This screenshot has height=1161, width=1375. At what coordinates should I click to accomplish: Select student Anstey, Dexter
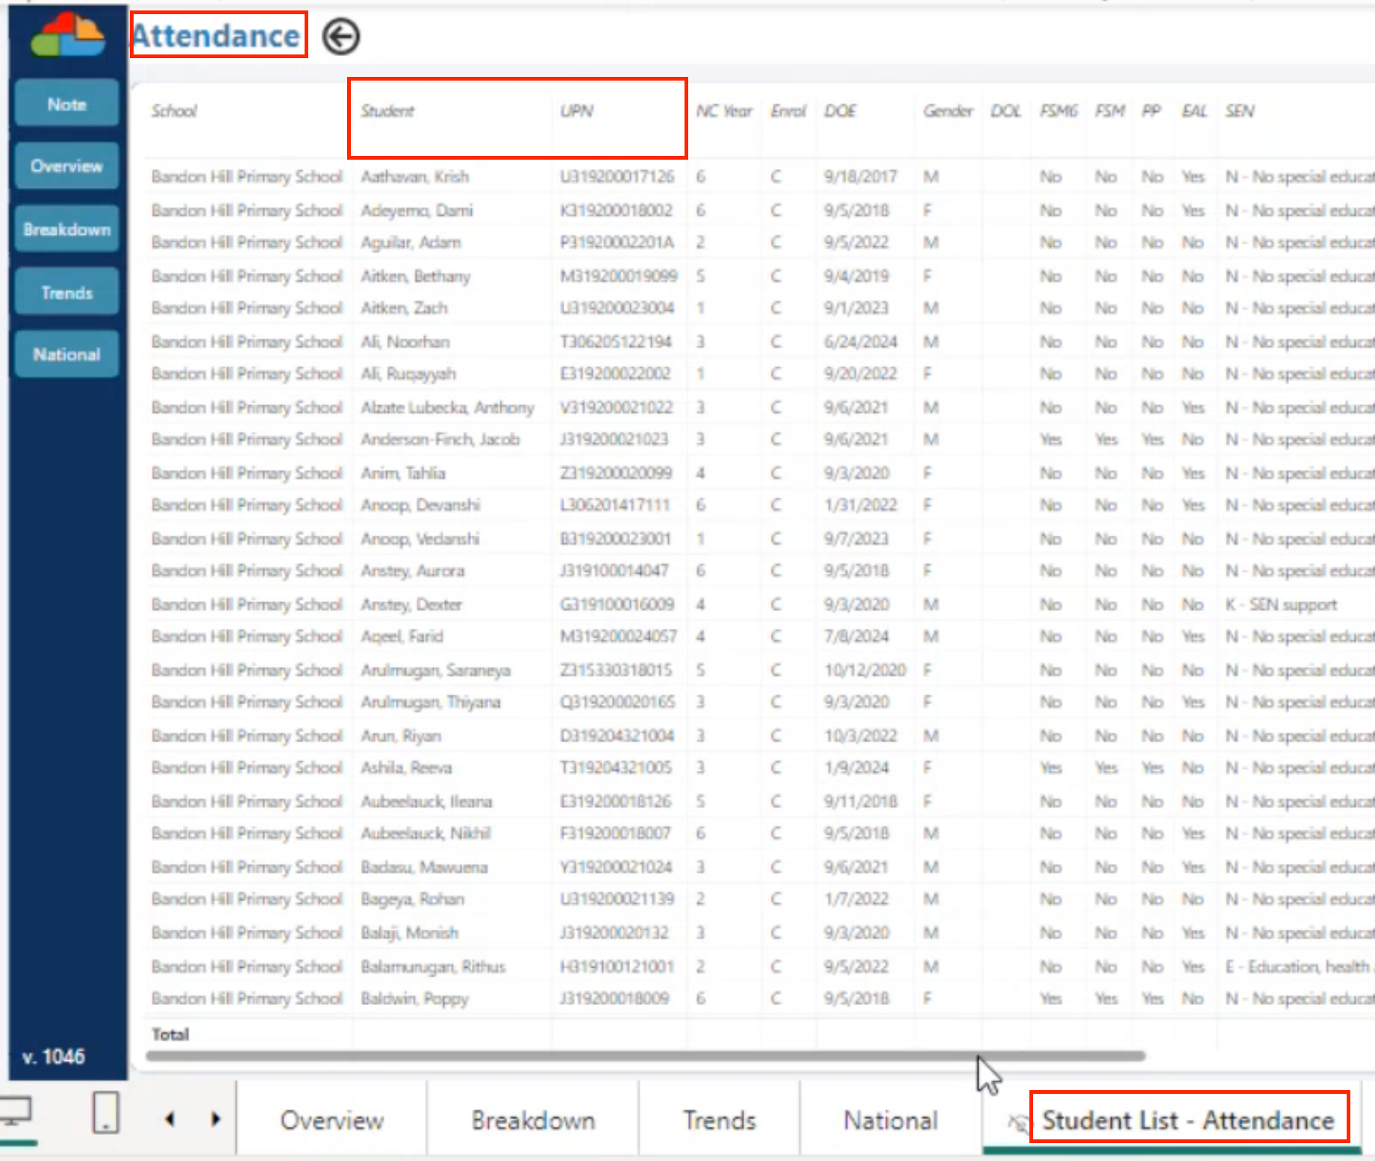[x=411, y=604]
